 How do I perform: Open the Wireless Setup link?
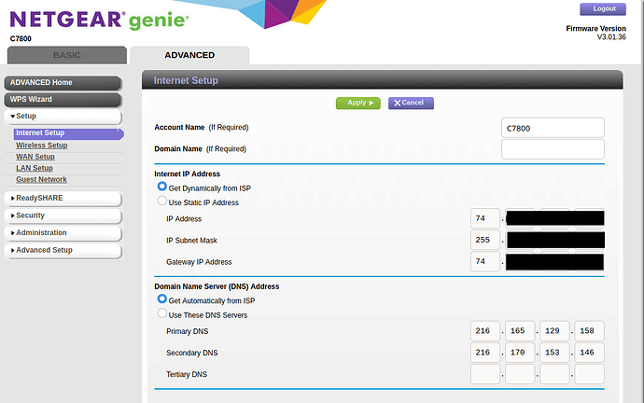click(41, 146)
